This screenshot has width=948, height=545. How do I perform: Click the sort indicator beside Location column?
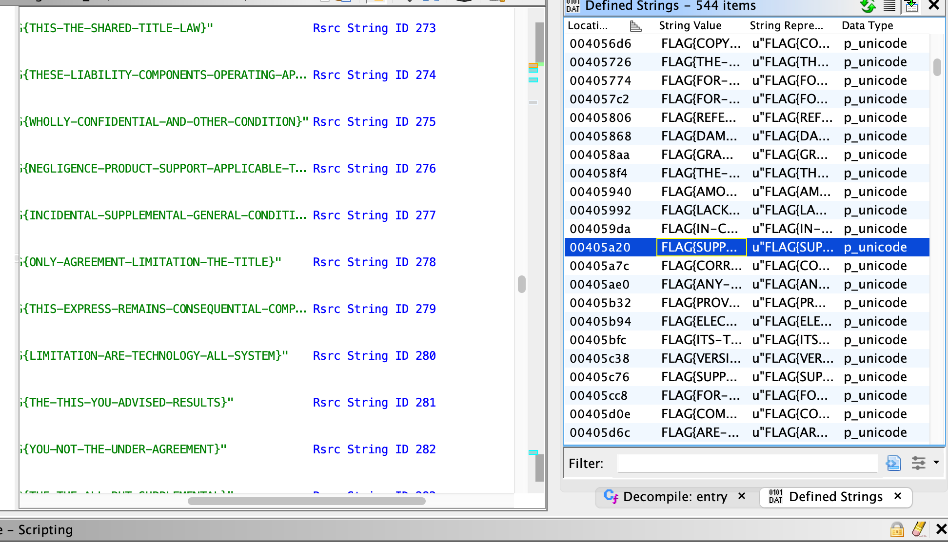[x=635, y=26]
